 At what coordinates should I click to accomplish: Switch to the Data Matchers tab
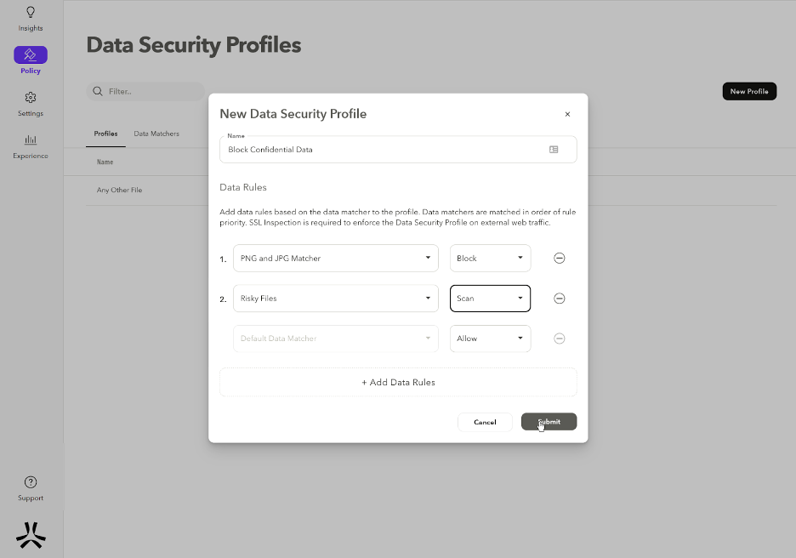tap(156, 134)
